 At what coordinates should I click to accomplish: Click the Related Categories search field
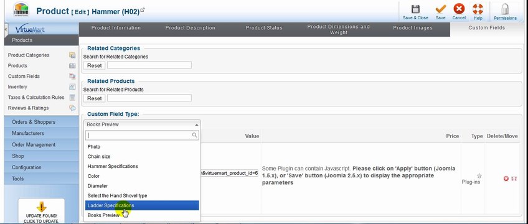pos(149,65)
